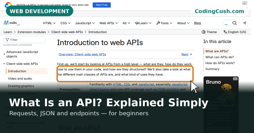Open the HTML dropdown menu
The image size is (254, 133).
pyautogui.click(x=49, y=23)
